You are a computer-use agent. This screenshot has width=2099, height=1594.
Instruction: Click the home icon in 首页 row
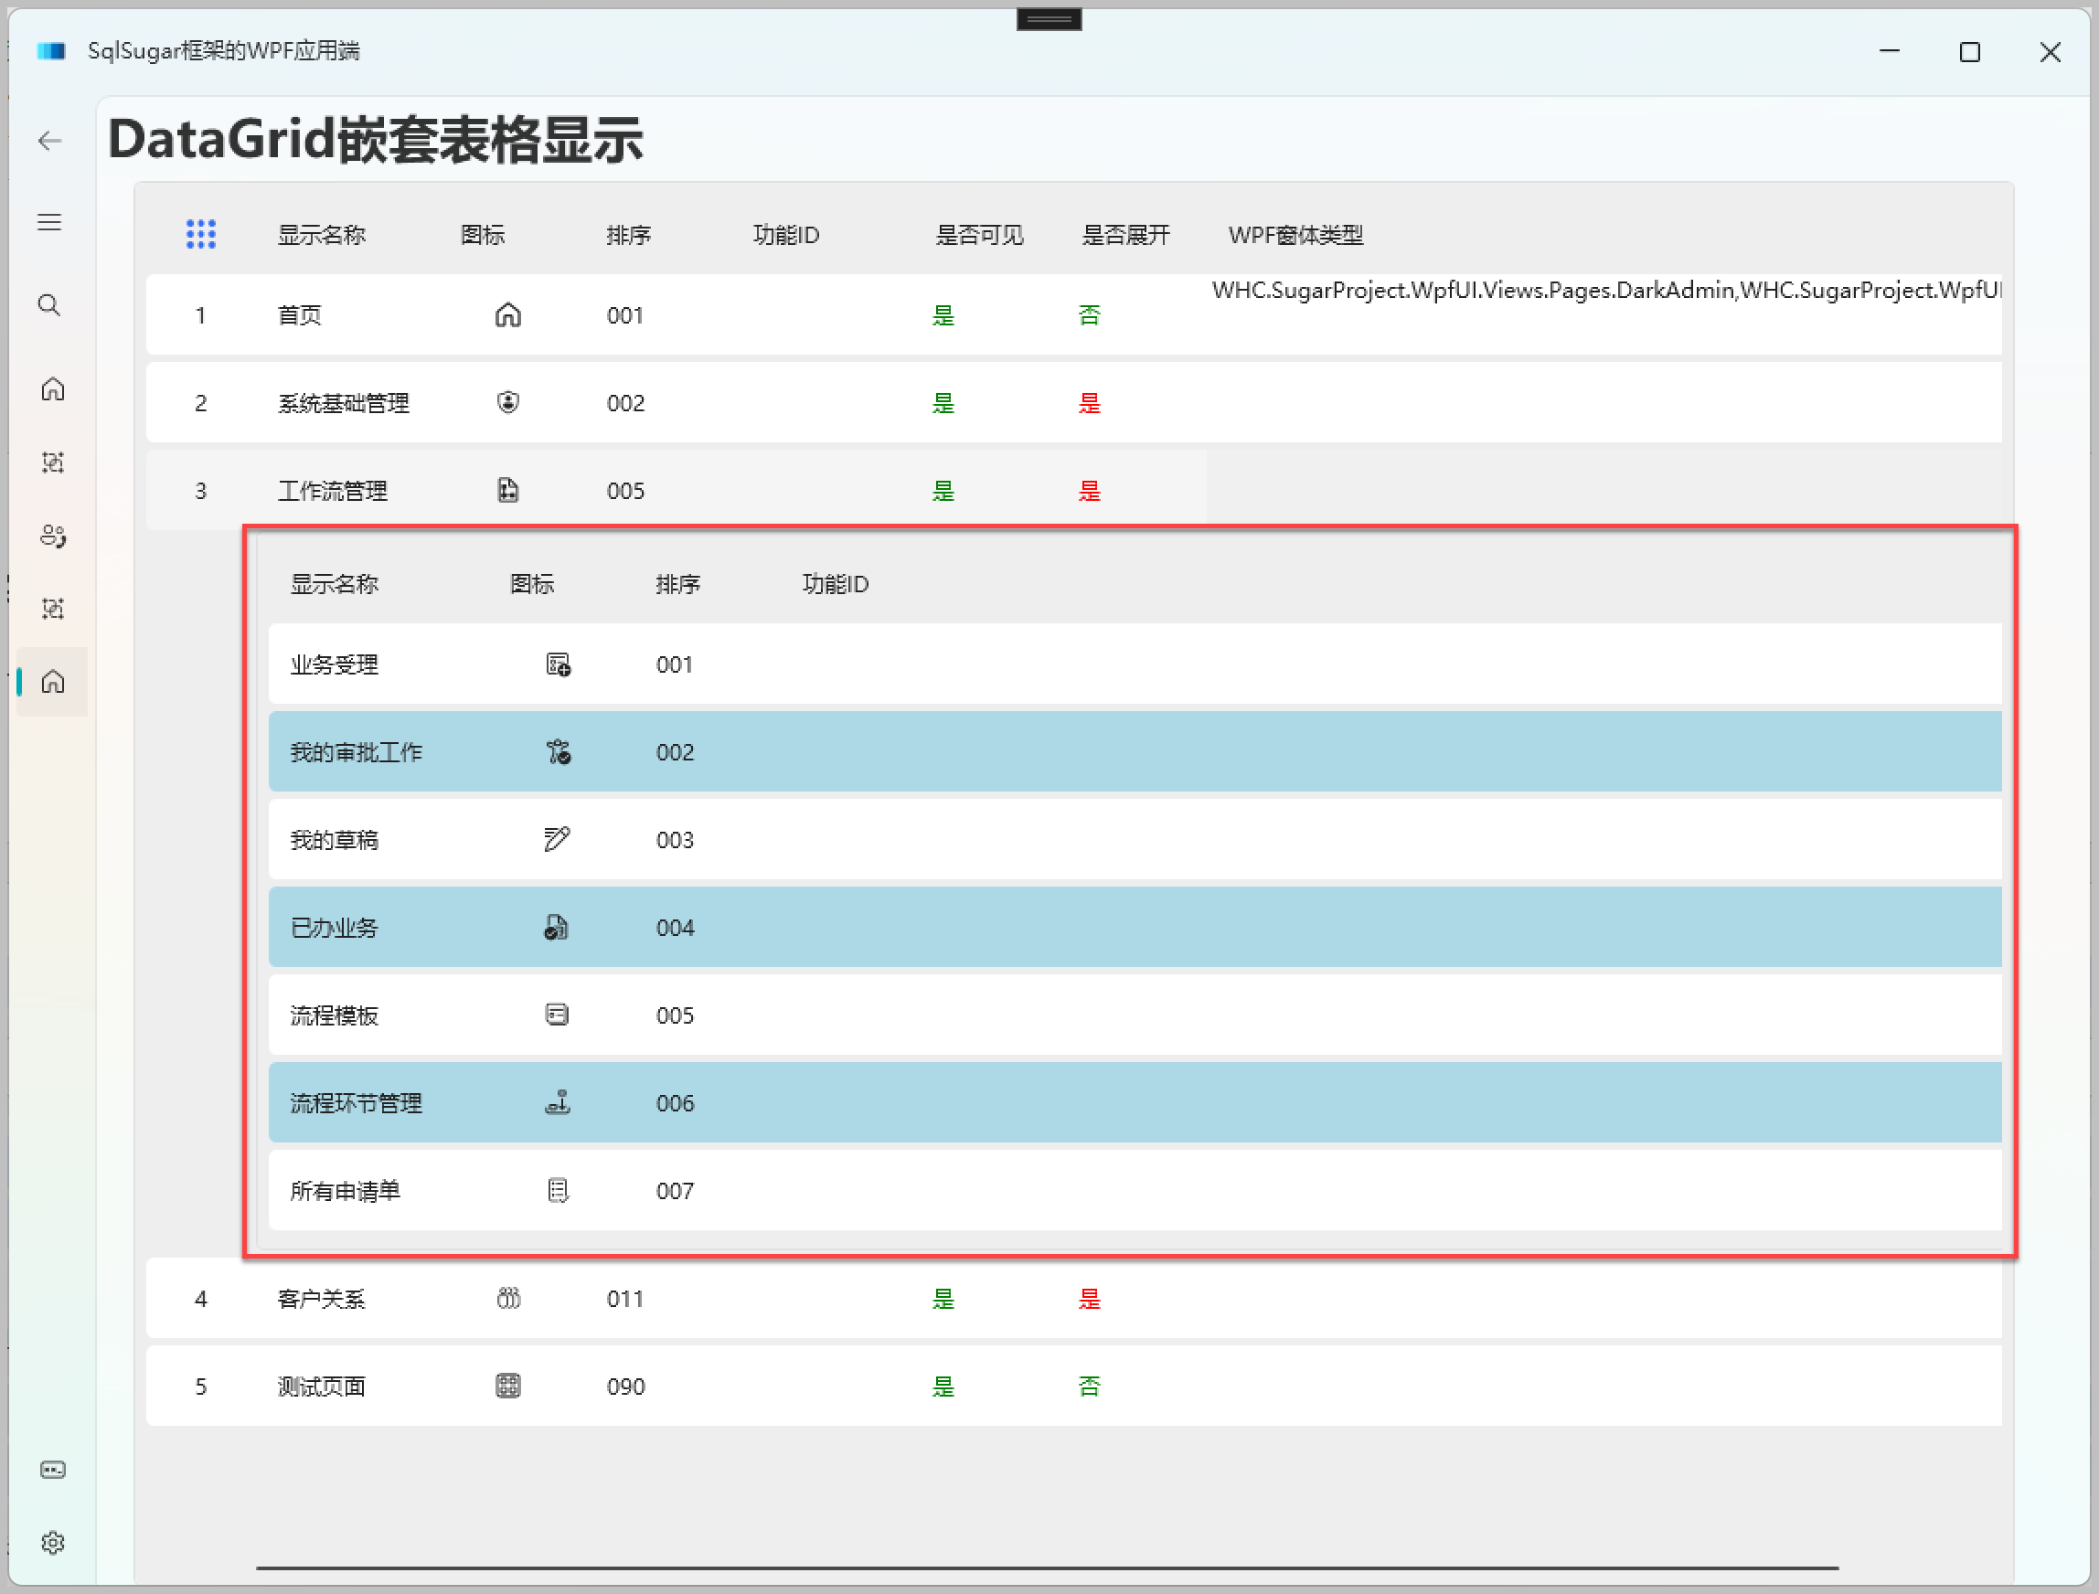tap(508, 315)
